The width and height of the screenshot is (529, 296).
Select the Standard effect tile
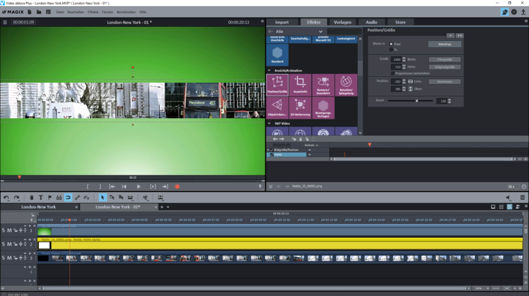pos(277,54)
